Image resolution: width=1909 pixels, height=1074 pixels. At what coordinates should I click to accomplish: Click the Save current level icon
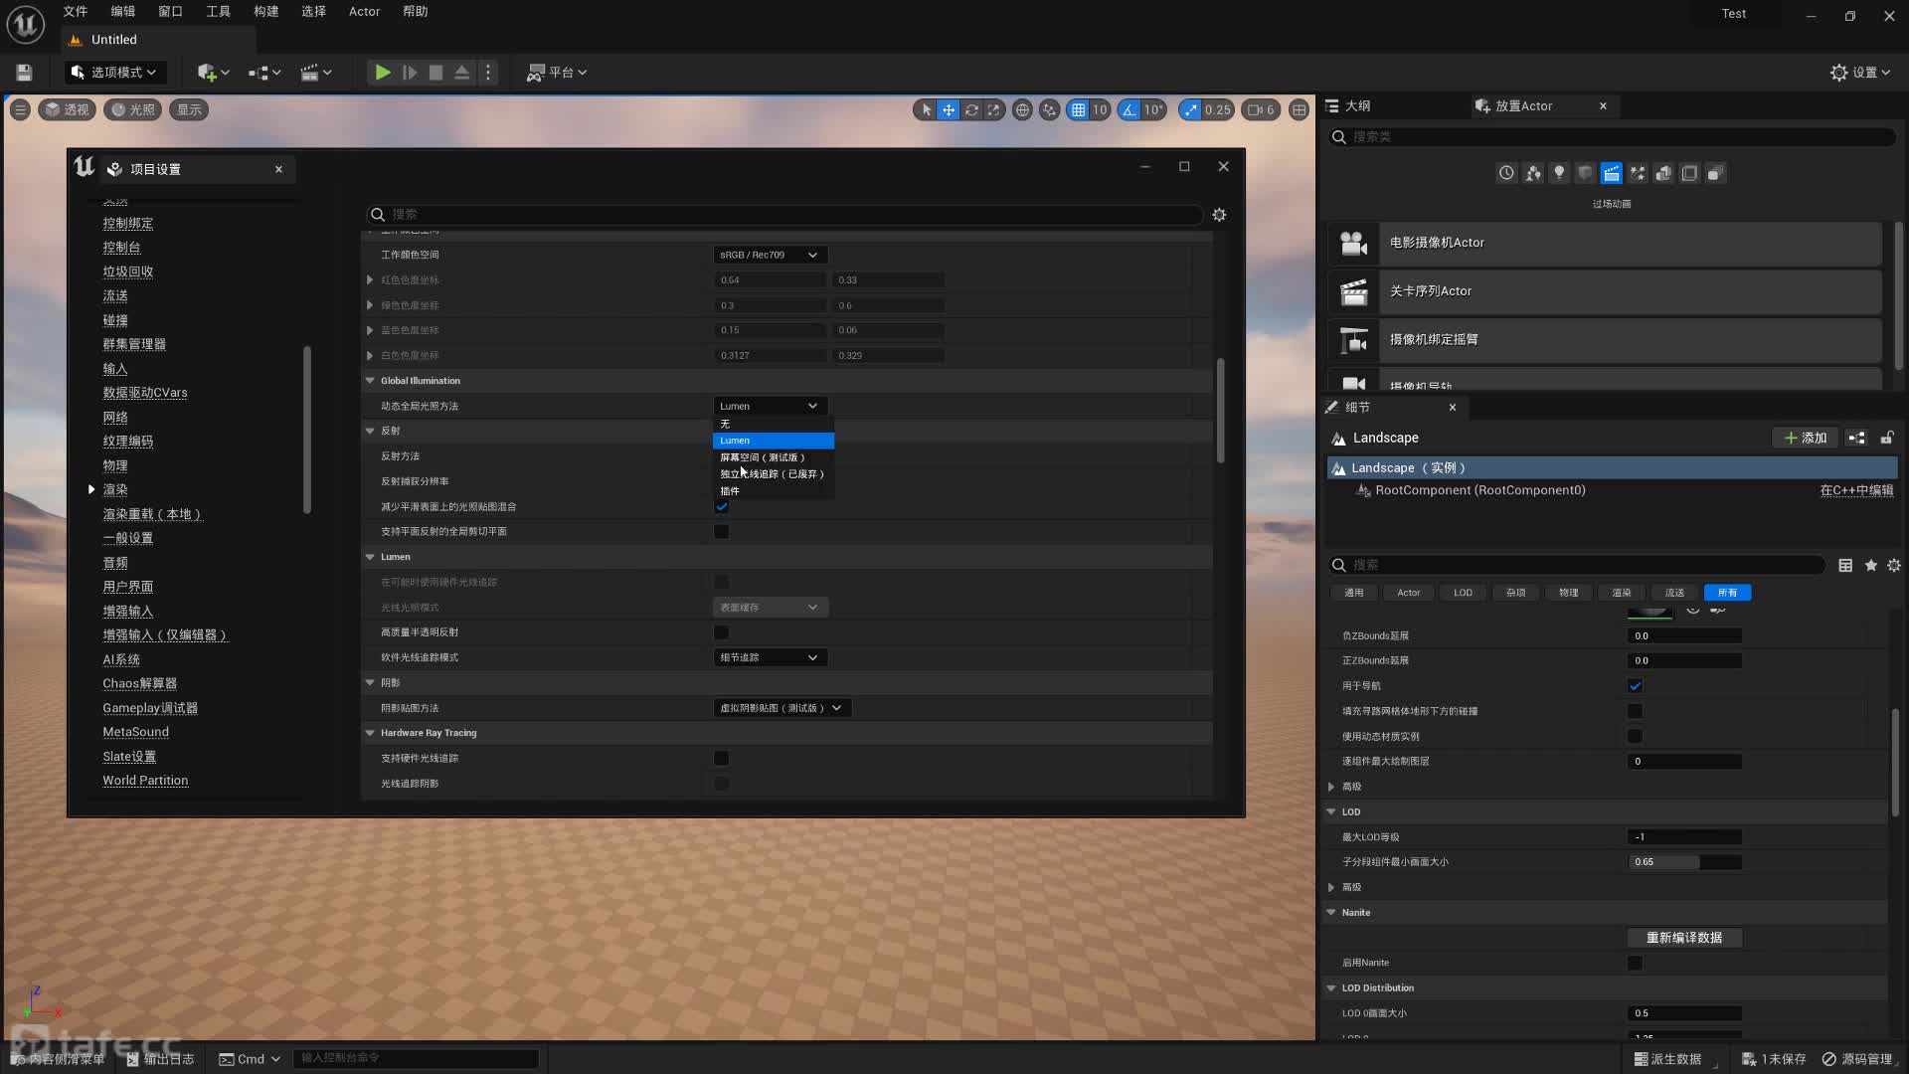(24, 73)
